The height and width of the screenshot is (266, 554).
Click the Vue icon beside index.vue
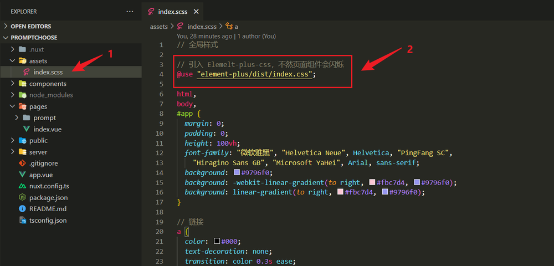click(27, 129)
